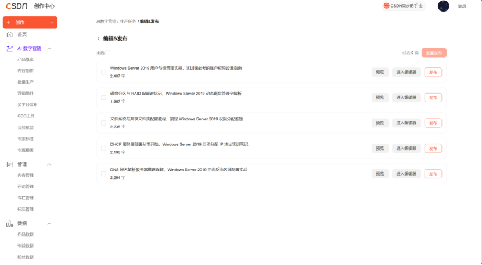The image size is (482, 265).
Task: Open 内容管理 in the sidebar
Action: point(26,175)
